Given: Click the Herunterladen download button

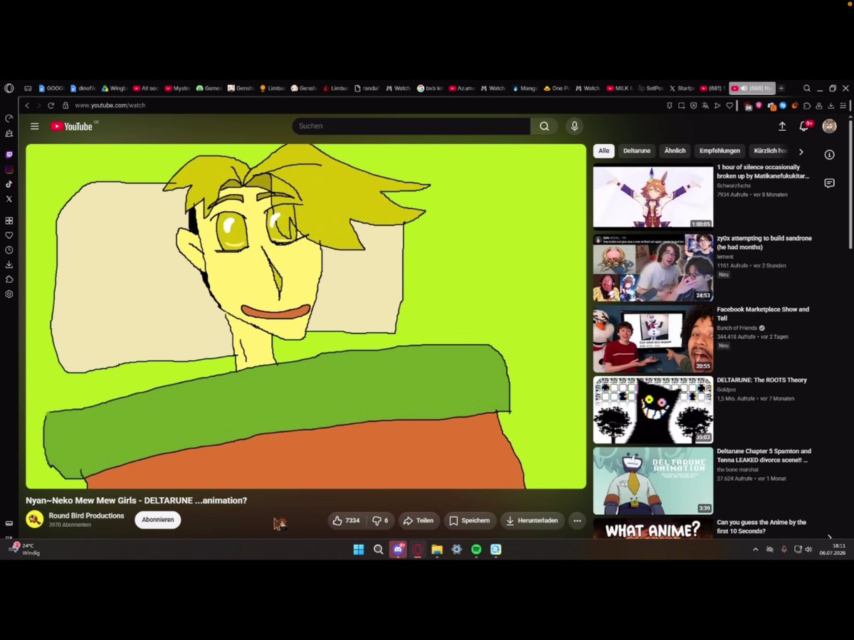Looking at the screenshot, I should tap(533, 521).
